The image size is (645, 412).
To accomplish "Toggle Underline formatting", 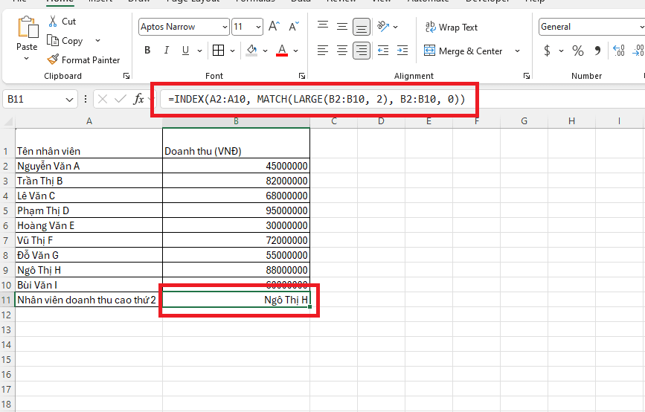I will (185, 50).
